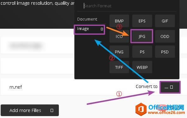
Task: Open the Add more Files dropdown arrow
Action: point(52,110)
